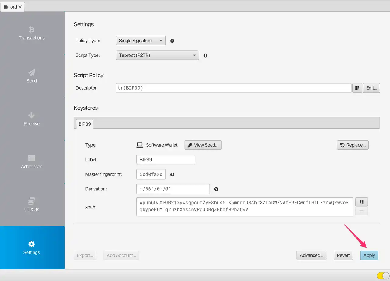Click the Replace keystore button
390x281 pixels.
(x=353, y=145)
